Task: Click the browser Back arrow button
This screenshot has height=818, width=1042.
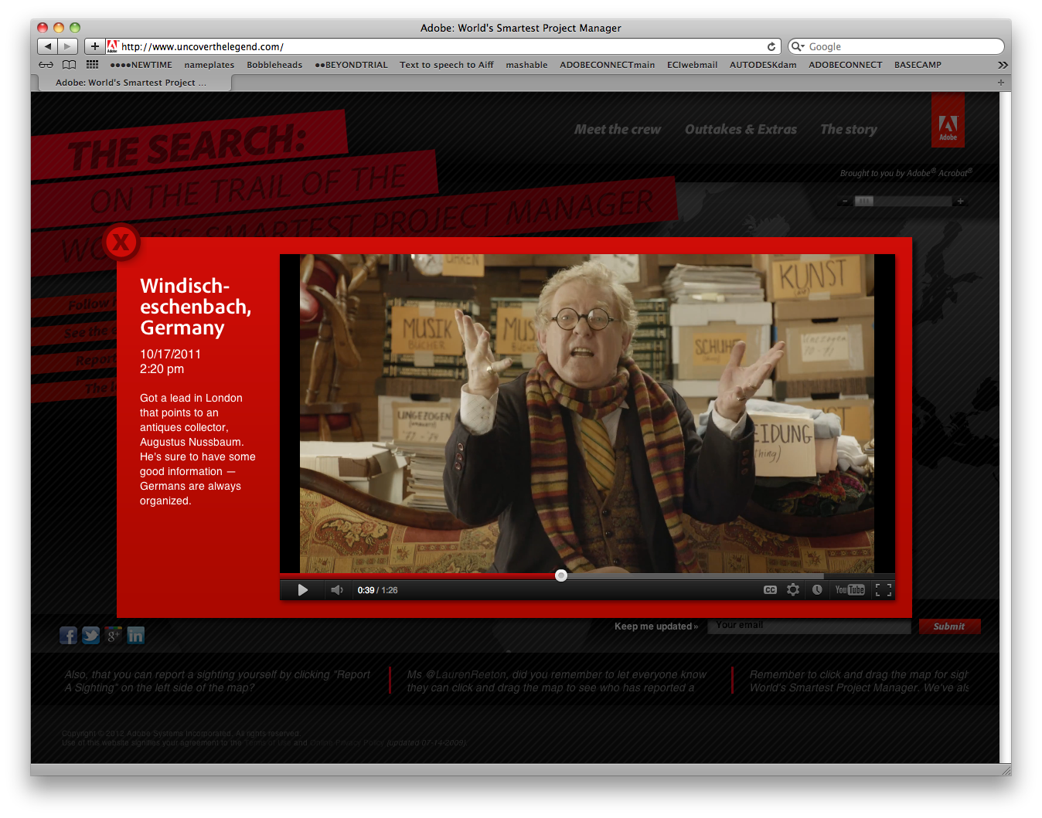Action: pyautogui.click(x=48, y=46)
